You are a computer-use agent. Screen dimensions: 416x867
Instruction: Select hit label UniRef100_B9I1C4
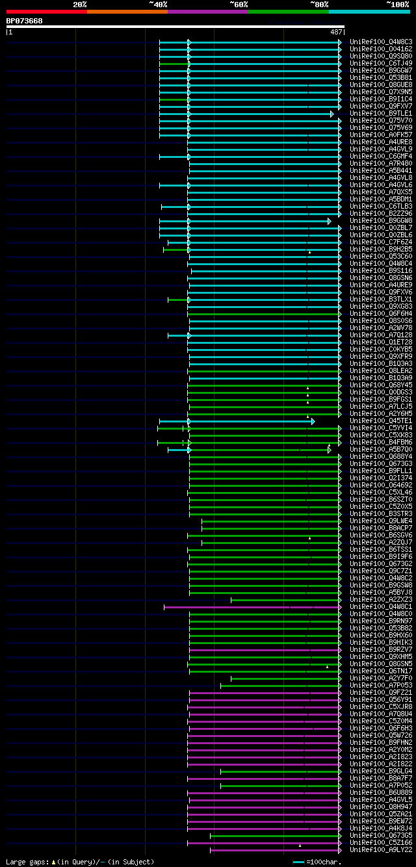click(x=381, y=99)
